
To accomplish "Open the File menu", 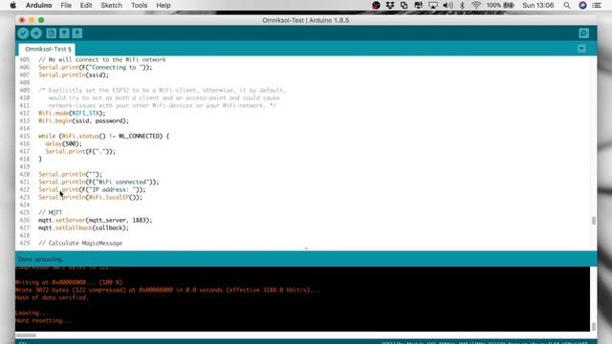I will pos(66,5).
